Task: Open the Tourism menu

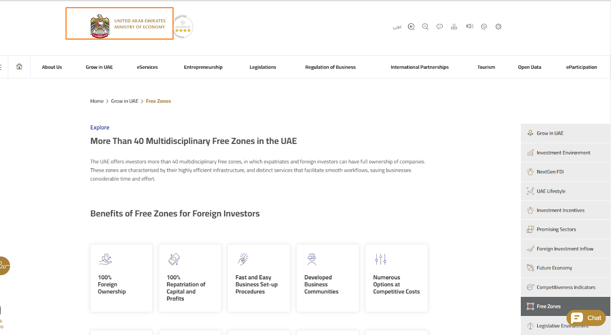Action: pyautogui.click(x=486, y=67)
